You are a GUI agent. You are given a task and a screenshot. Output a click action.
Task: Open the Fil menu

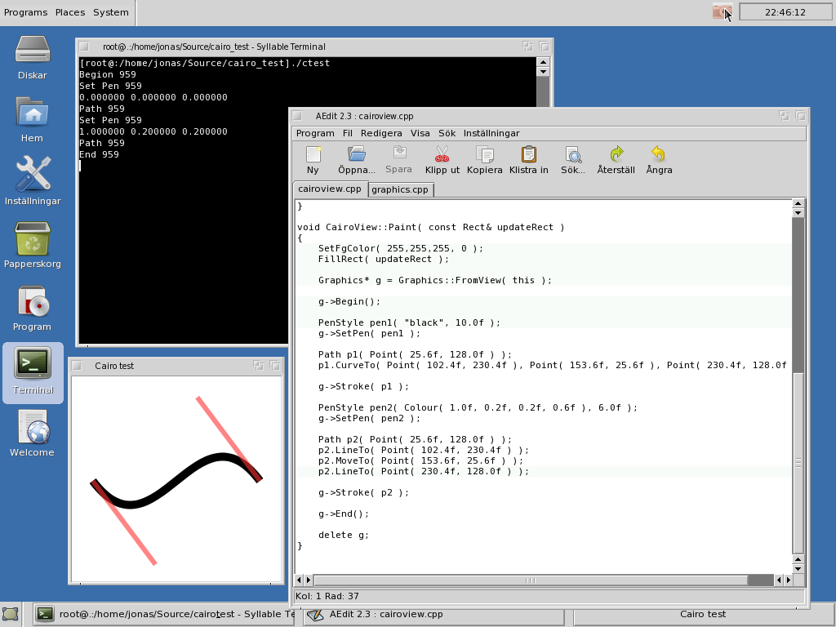pos(348,133)
